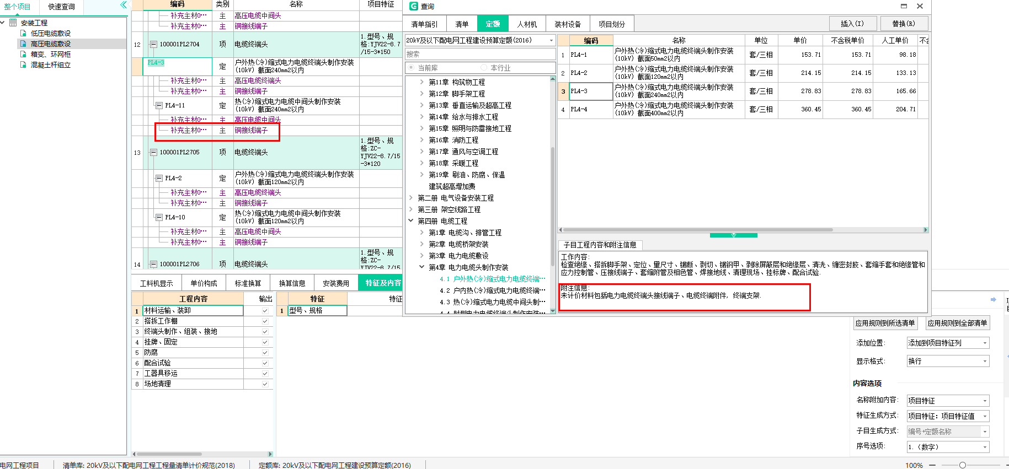Viewport: 1009px width, 469px height.
Task: Collapse 第四册 电缆工程
Action: 410,221
